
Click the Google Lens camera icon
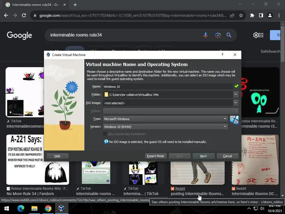pos(218,35)
